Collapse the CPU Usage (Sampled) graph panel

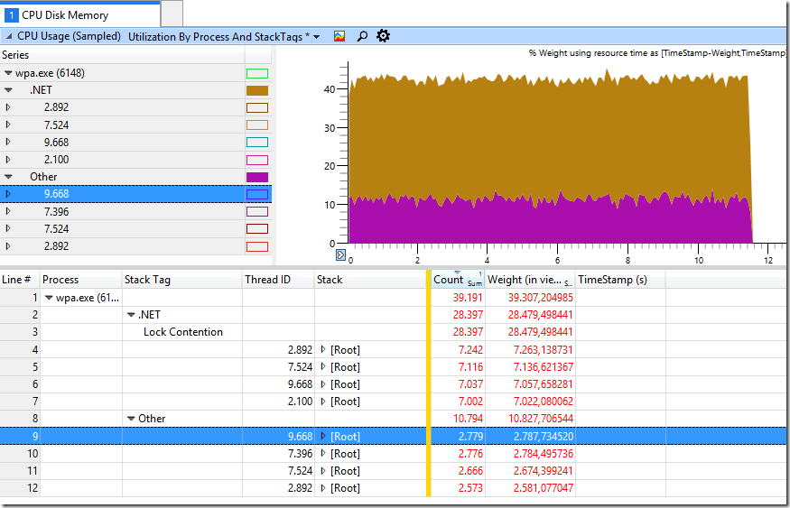(x=9, y=36)
